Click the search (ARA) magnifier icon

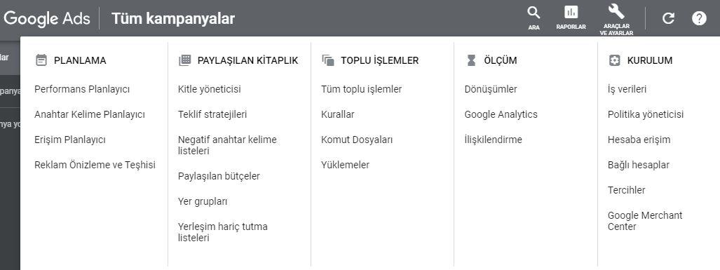(x=534, y=13)
